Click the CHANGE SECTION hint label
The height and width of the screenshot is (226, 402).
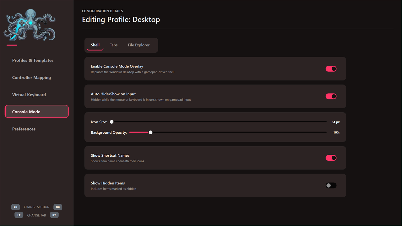[37, 207]
